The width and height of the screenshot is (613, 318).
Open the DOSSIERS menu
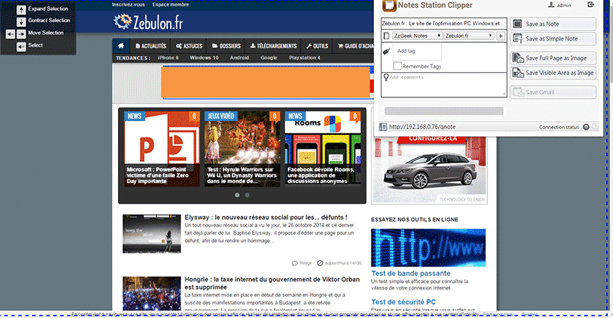click(x=226, y=46)
